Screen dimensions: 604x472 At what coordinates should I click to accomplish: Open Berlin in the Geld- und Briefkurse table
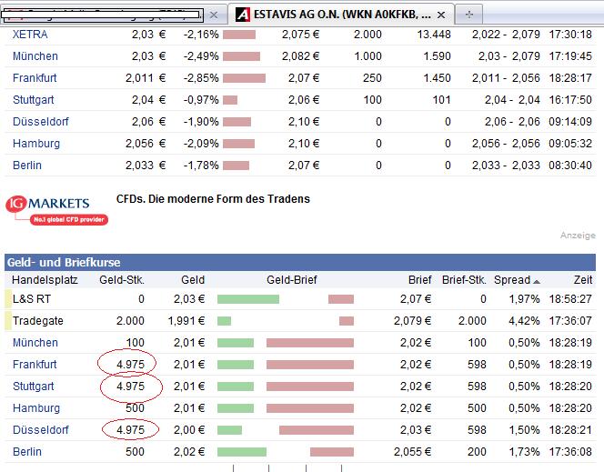coord(27,452)
